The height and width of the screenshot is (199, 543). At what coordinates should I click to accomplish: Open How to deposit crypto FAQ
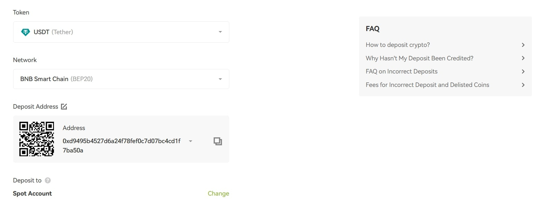click(398, 45)
